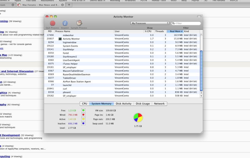The width and height of the screenshot is (250, 158).
Task: Select the System Events process row
Action: point(122,46)
